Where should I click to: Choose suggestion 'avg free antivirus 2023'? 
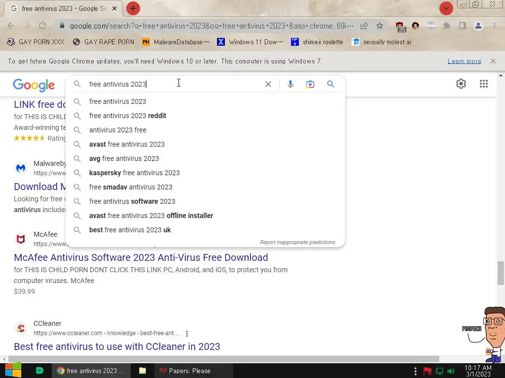[x=206, y=158]
